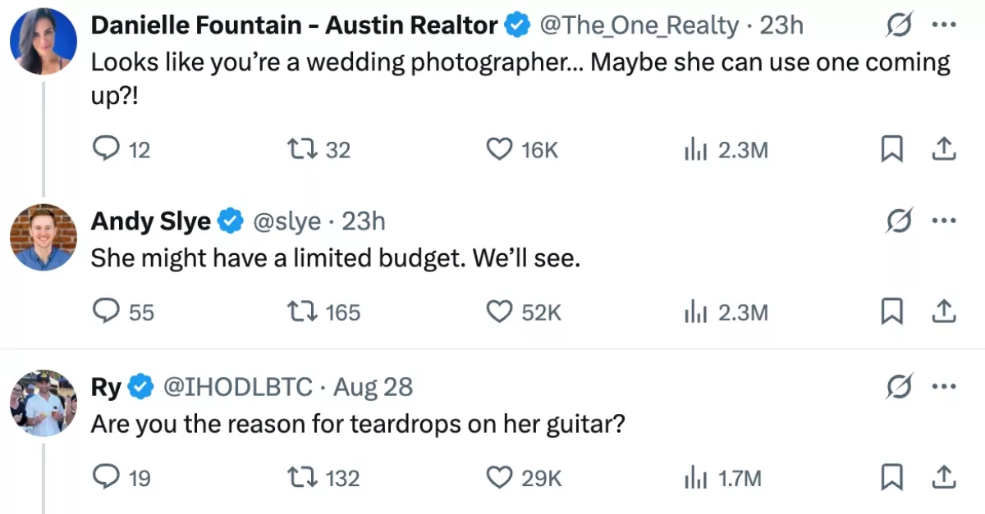Bookmark Andy Slye's tweet
This screenshot has width=985, height=514.
click(x=892, y=312)
